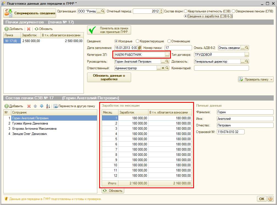Open Тип договора selection ellipsis button
This screenshot has height=205, width=277.
(x=246, y=55)
